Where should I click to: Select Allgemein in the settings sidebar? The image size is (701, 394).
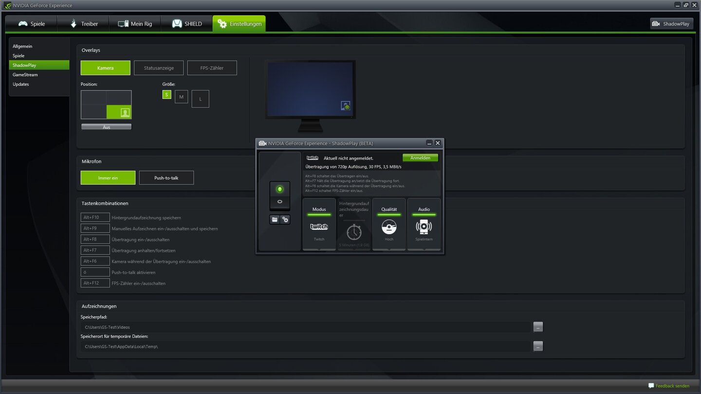39,46
